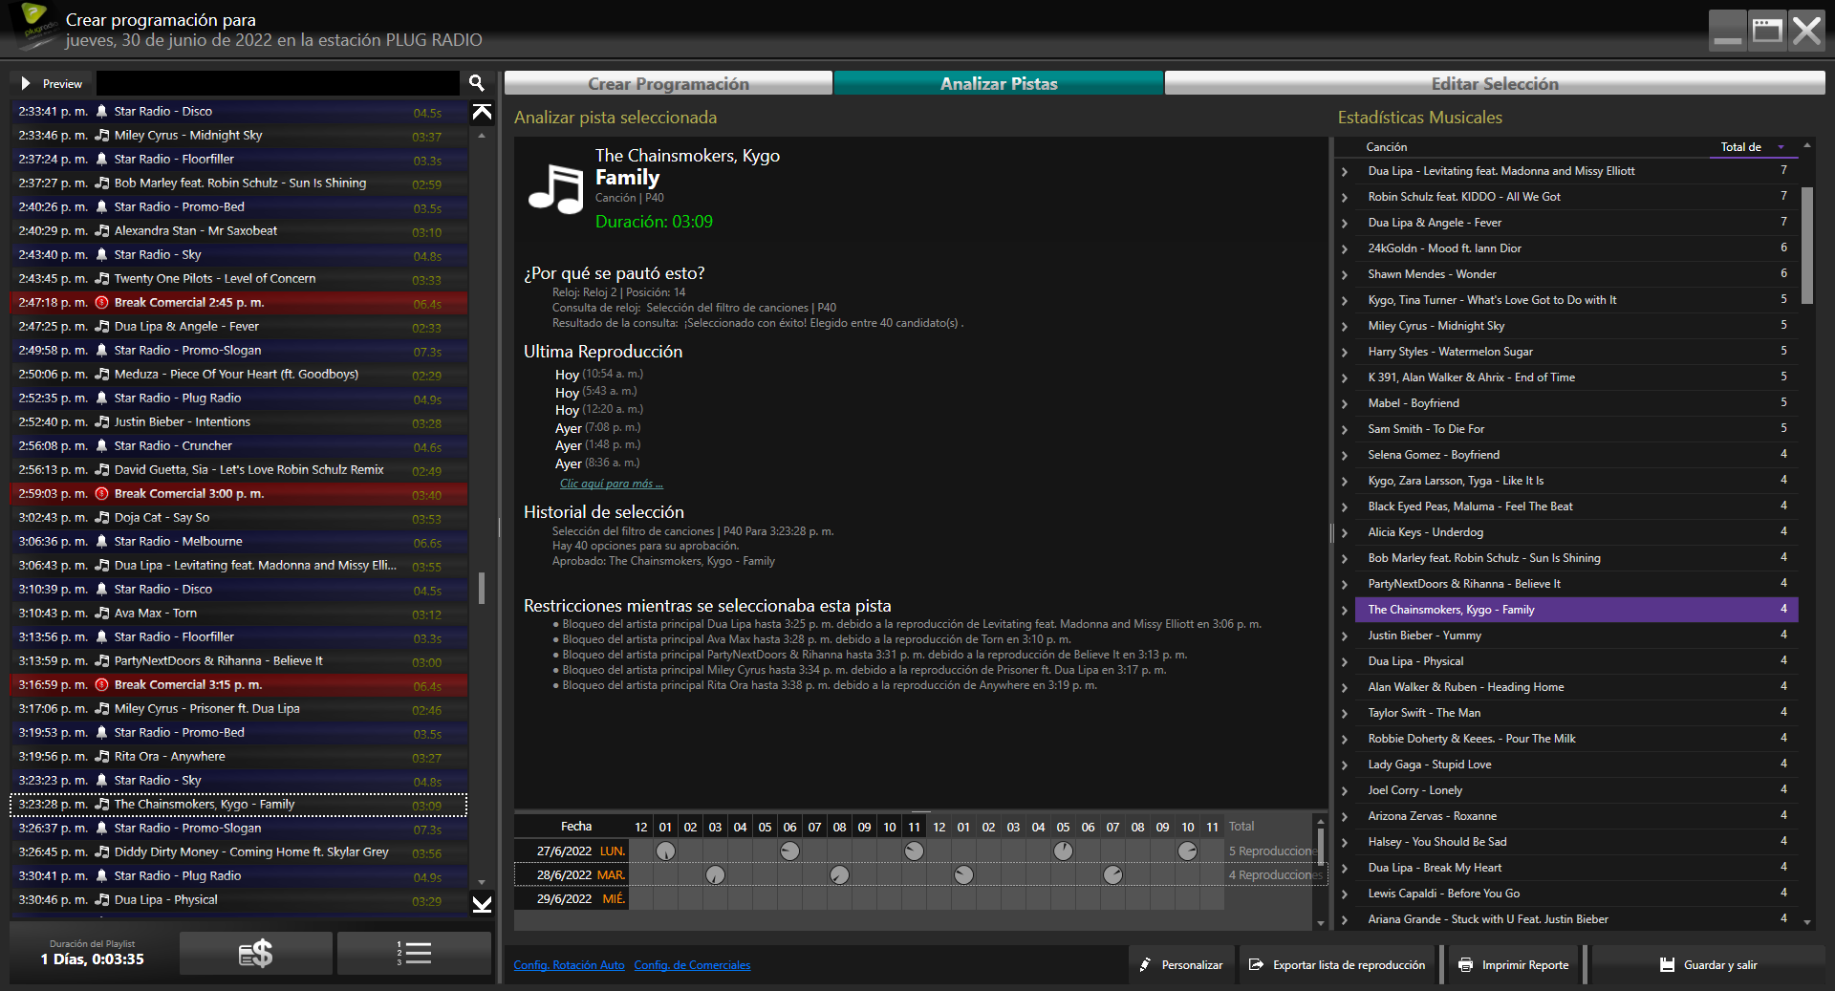The width and height of the screenshot is (1835, 991).
Task: Click the music note icon beside Ava Max - Torn
Action: coord(101,614)
